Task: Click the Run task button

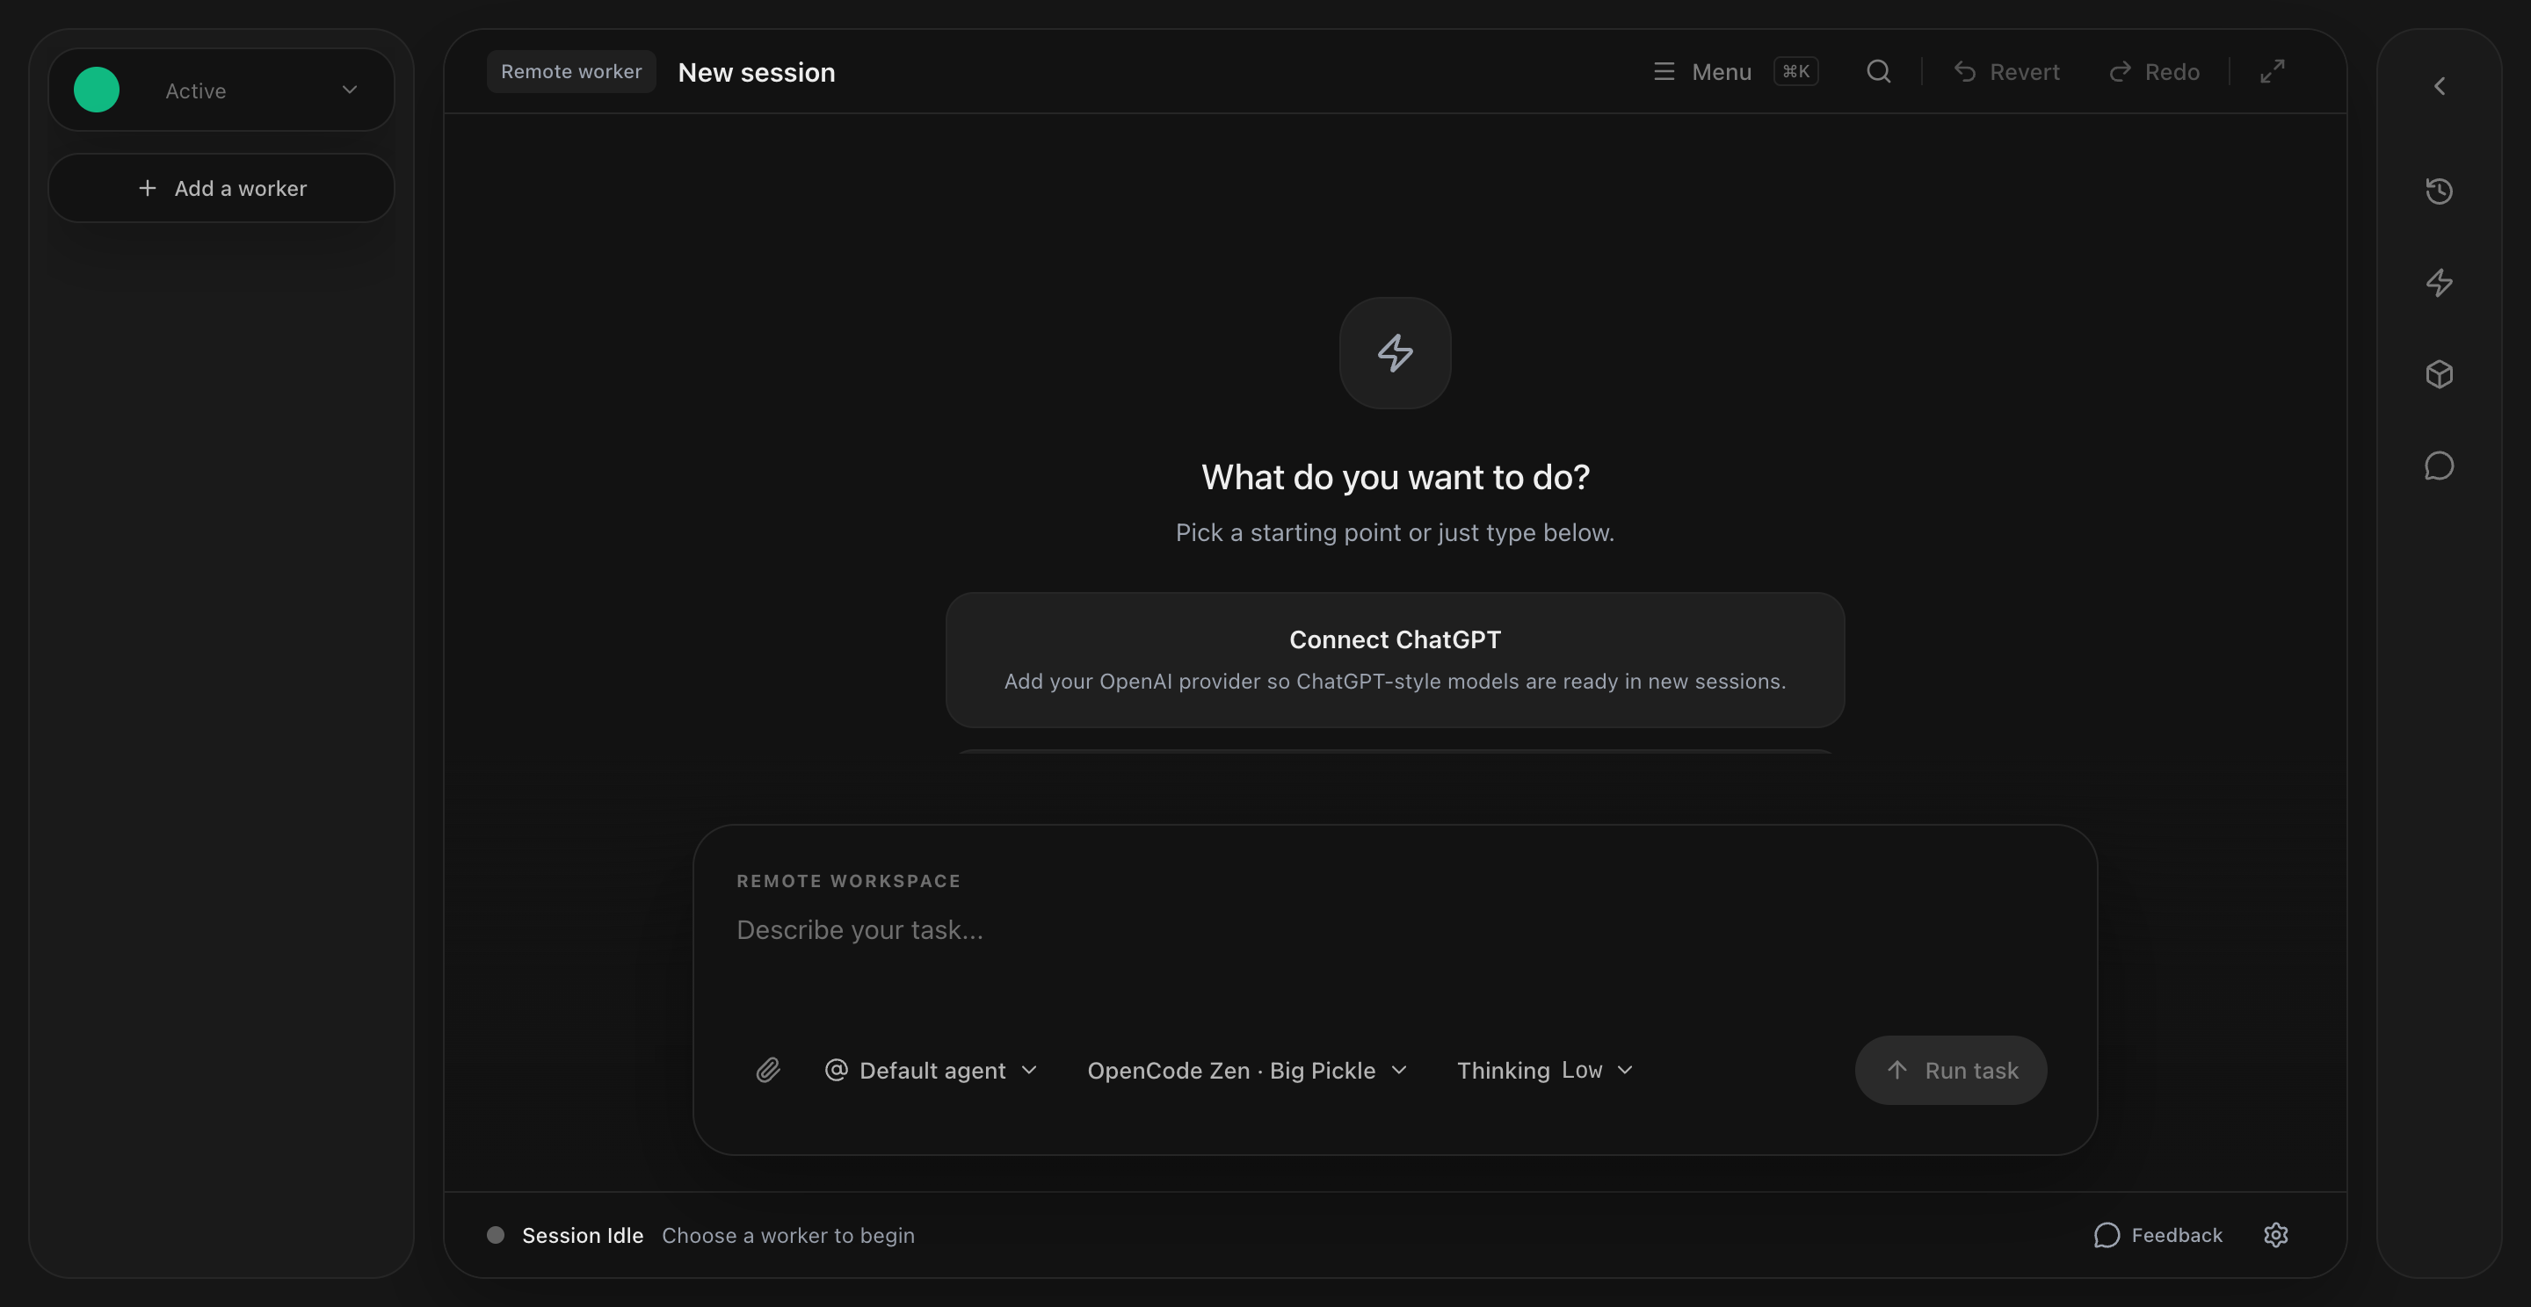Action: [1950, 1069]
